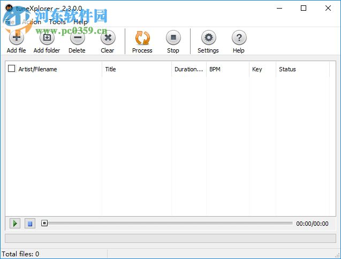The height and width of the screenshot is (259, 341).
Task: Sort by the Title column header
Action: (x=137, y=69)
